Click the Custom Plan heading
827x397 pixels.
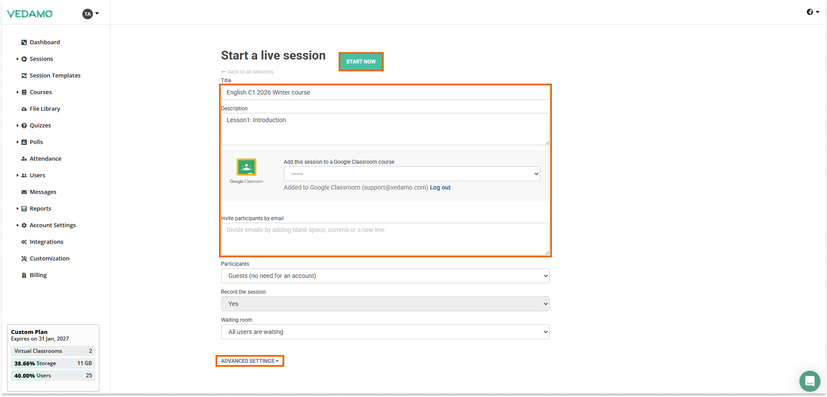click(29, 332)
